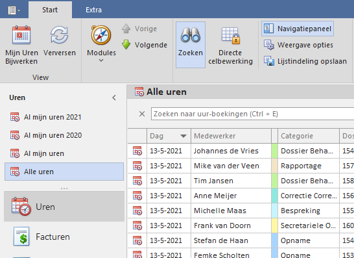Screen dimensions: 354x258
Task: Click yellow color cell for Frank van Doorn
Action: [274, 226]
